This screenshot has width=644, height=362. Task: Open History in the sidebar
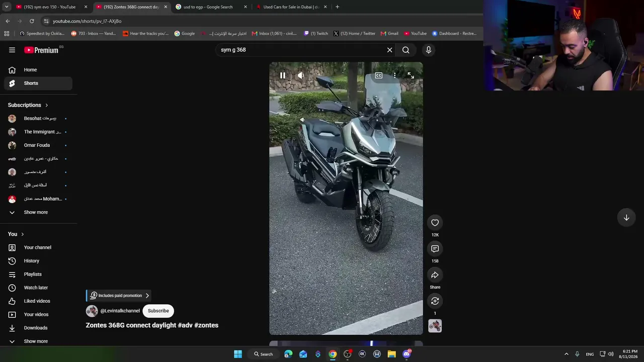[38, 261]
